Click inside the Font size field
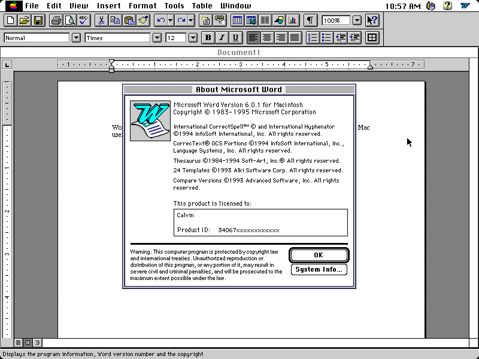This screenshot has width=479, height=359. pos(176,38)
